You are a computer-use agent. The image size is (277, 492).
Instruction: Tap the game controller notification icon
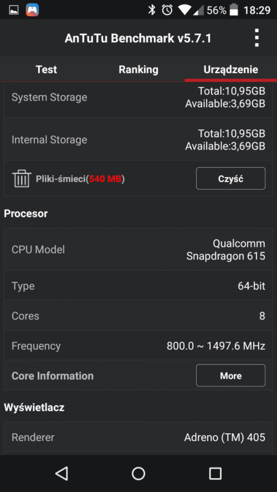click(x=32, y=10)
